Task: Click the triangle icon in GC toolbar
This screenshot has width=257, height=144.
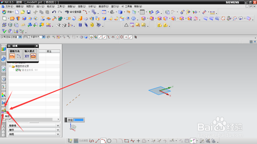Action: click(x=126, y=25)
